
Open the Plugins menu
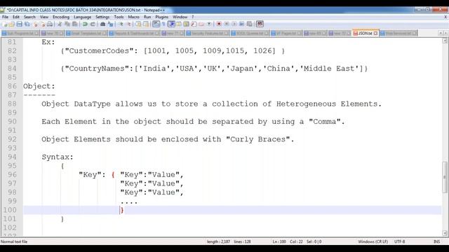pos(162,17)
